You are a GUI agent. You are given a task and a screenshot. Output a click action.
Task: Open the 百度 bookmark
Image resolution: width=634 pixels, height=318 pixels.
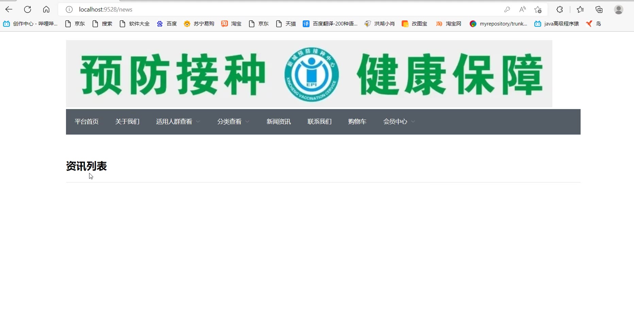[x=167, y=24]
